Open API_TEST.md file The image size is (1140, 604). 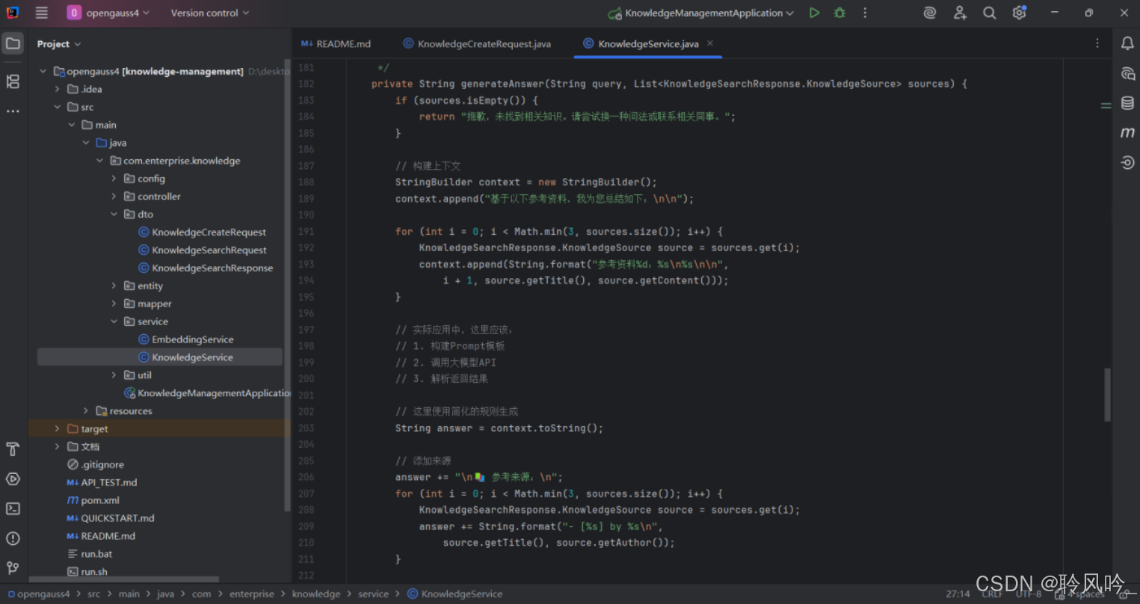pyautogui.click(x=102, y=482)
